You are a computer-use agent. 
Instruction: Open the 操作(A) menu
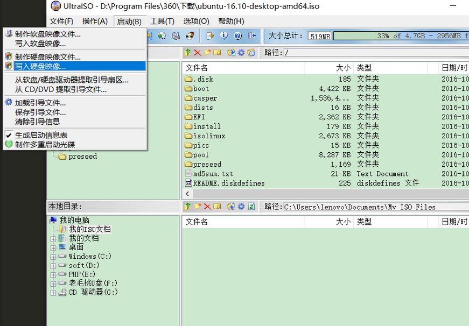95,21
